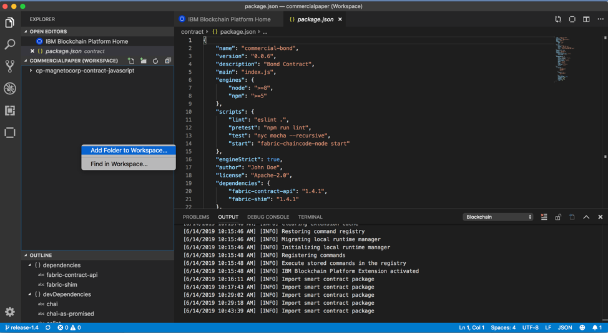Select chai-as-promised in Outline
This screenshot has height=333, width=608.
[70, 314]
